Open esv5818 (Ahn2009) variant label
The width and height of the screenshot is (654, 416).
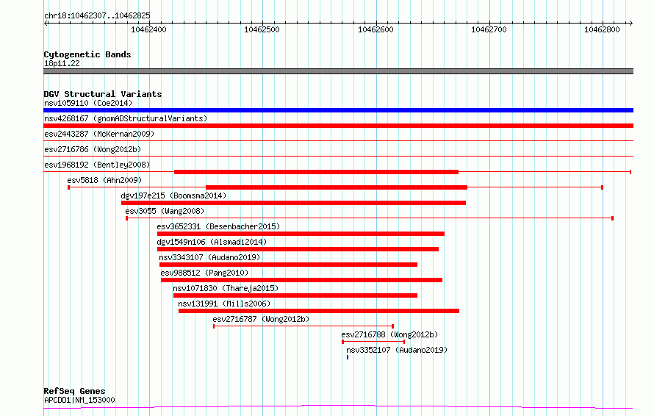(x=104, y=180)
